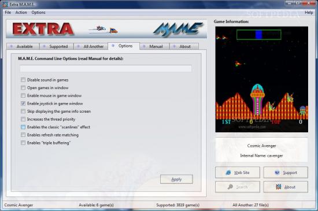The width and height of the screenshot is (318, 211).
Task: Click Available: 6 game(s) in status bar
Action: point(96,205)
